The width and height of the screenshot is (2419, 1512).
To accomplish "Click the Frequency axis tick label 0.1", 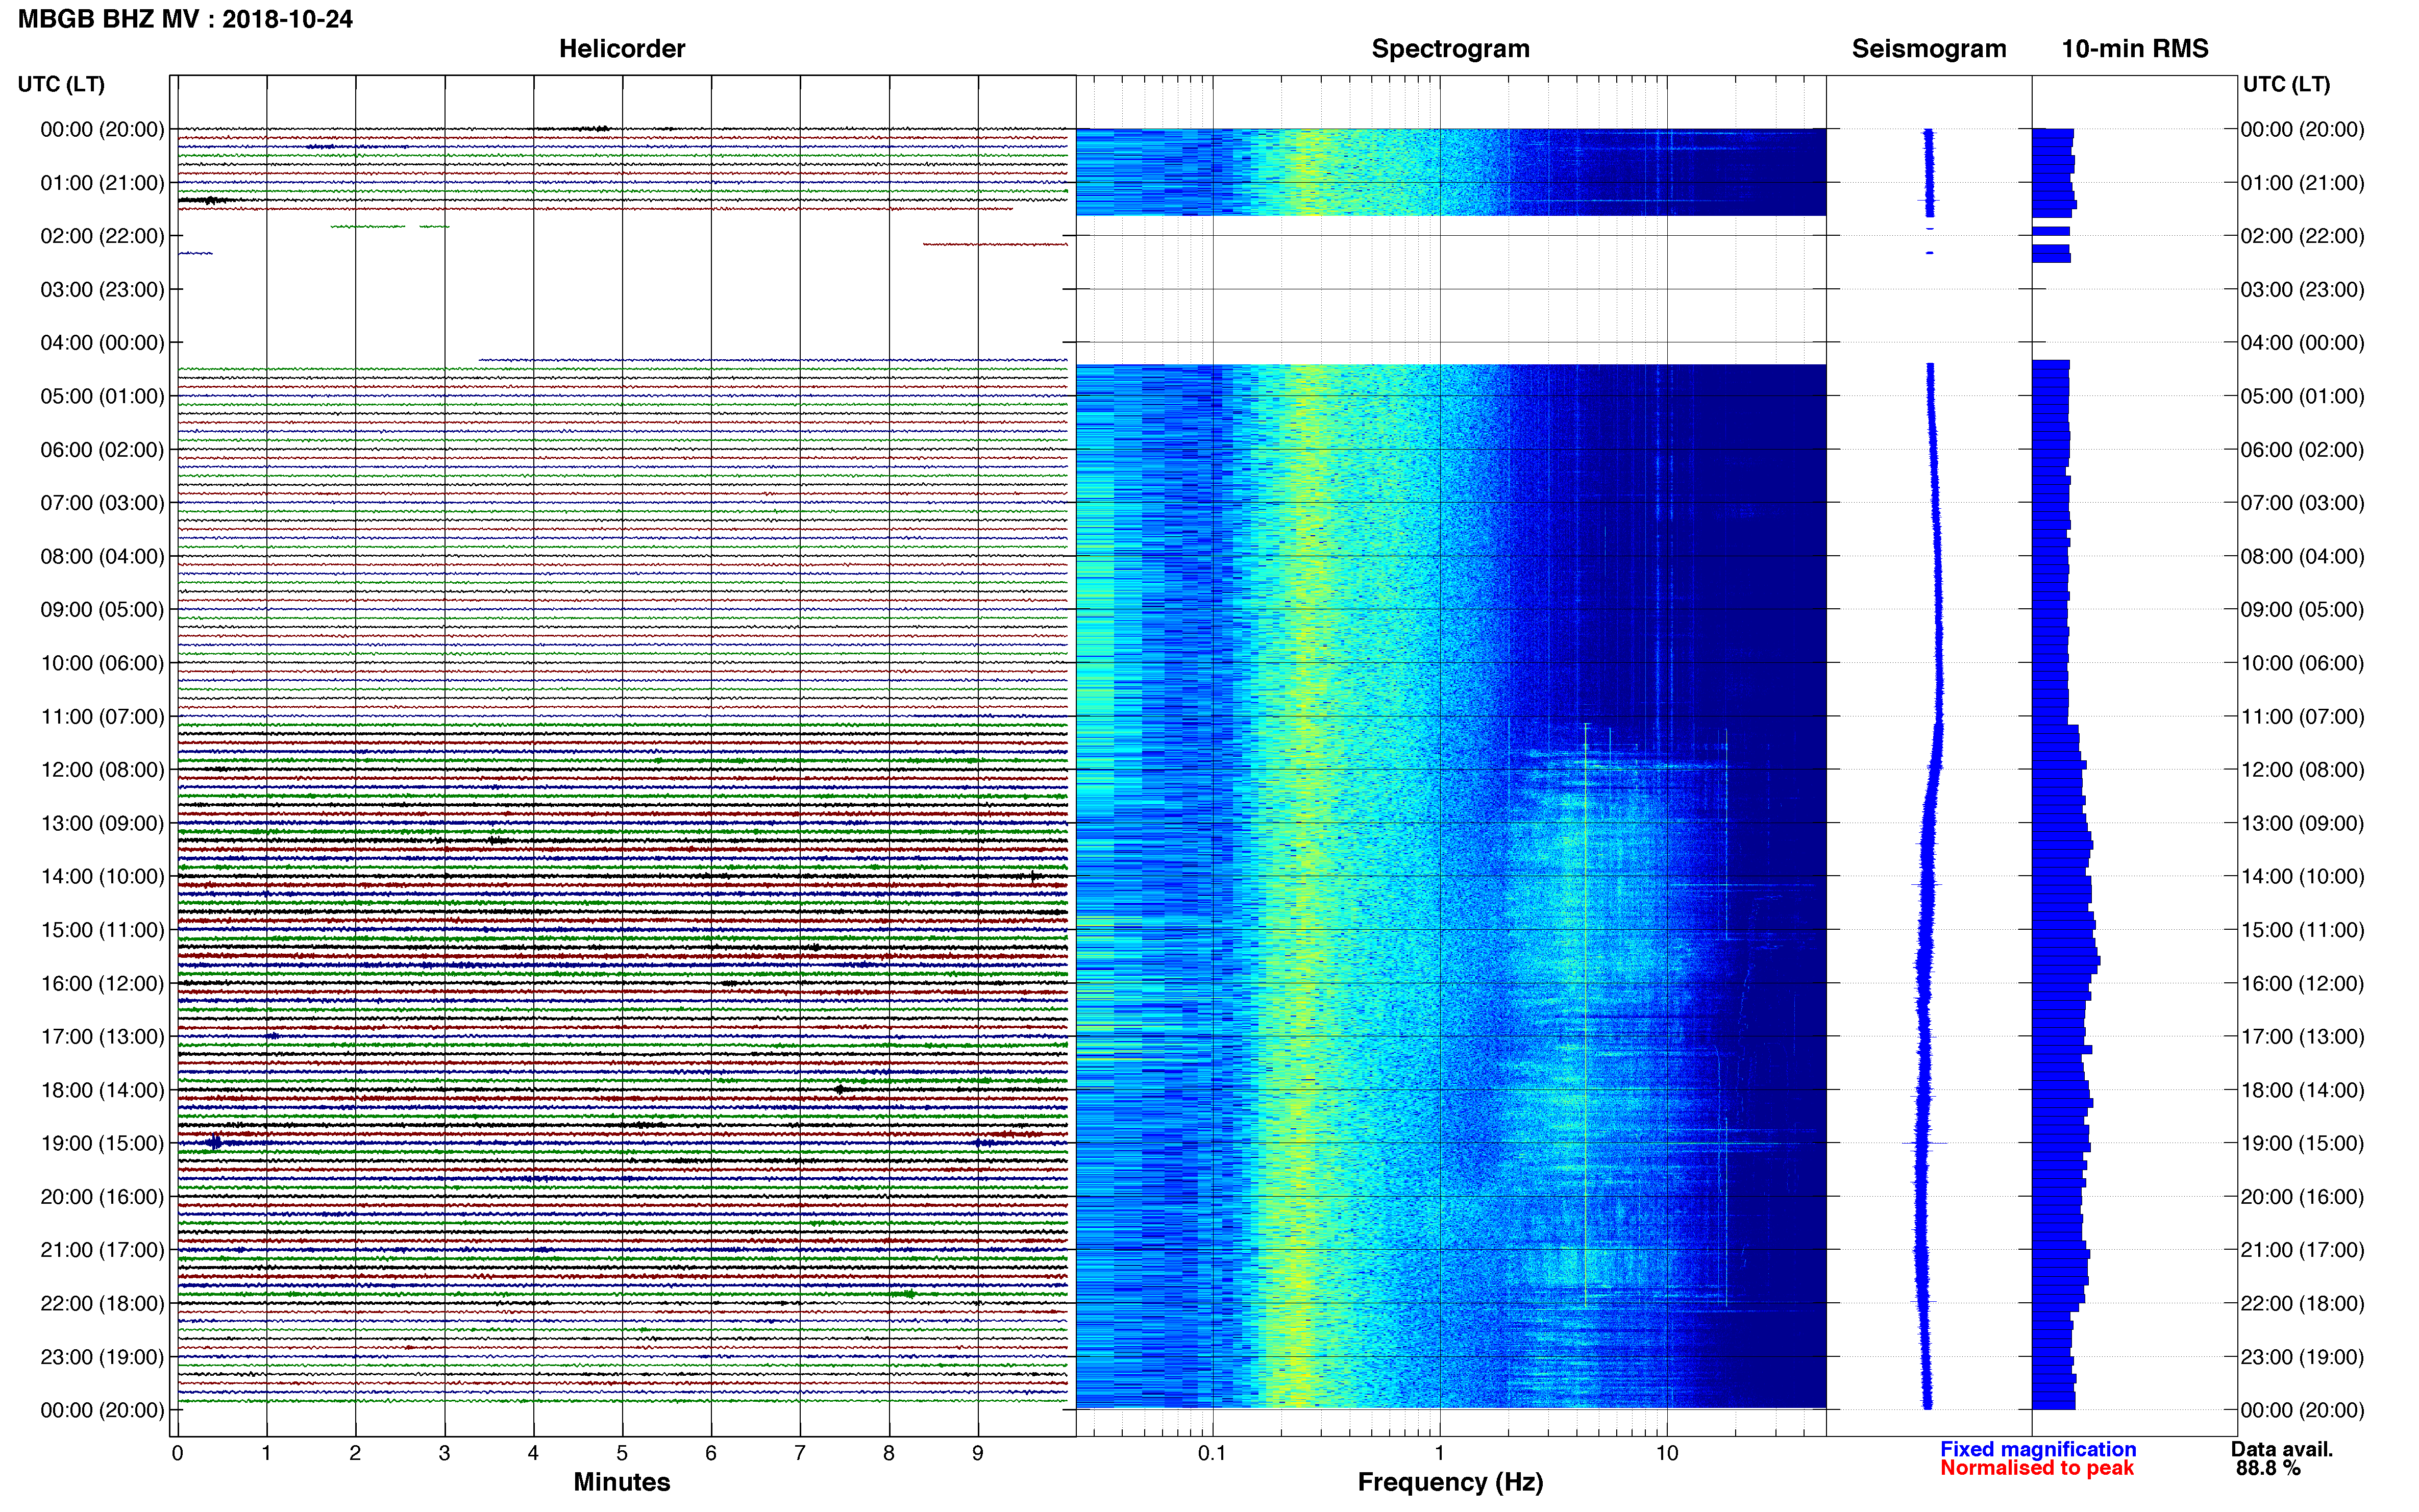I will [1212, 1453].
